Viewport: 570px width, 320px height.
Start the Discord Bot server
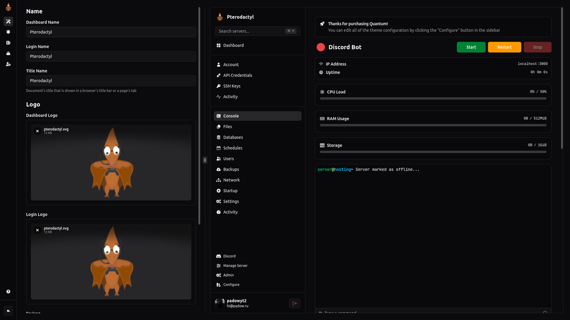471,47
